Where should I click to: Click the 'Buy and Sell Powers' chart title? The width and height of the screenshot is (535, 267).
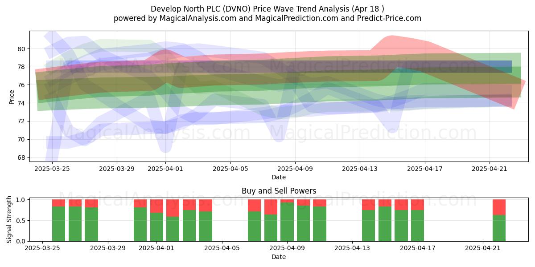[279, 191]
